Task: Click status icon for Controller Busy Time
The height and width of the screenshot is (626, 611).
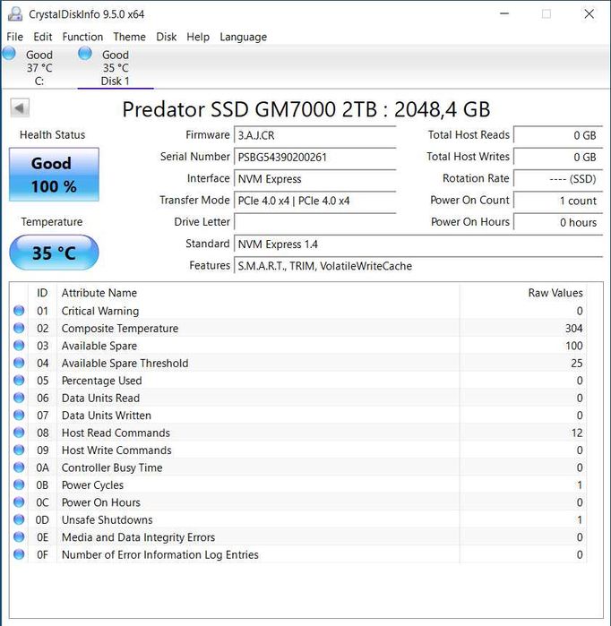Action: click(19, 467)
